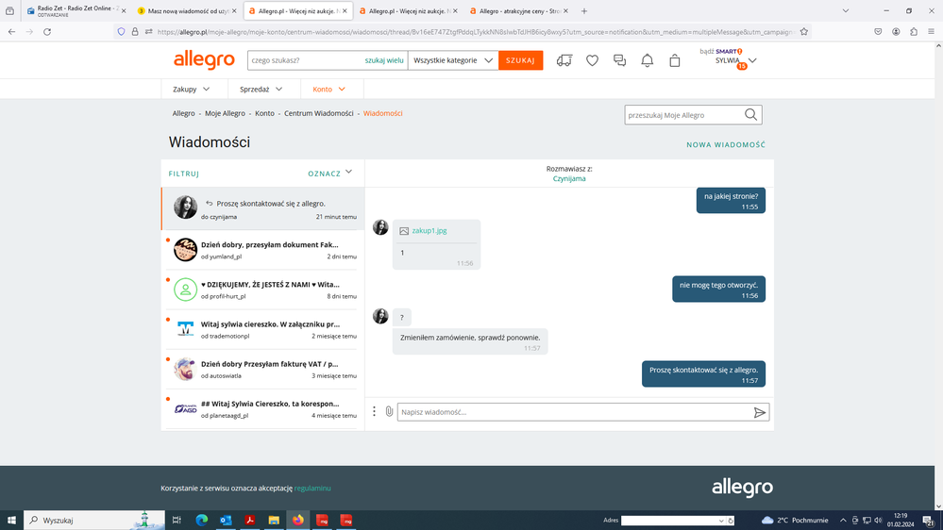This screenshot has width=943, height=530.
Task: Reload the page with refresh icon
Action: pyautogui.click(x=47, y=32)
